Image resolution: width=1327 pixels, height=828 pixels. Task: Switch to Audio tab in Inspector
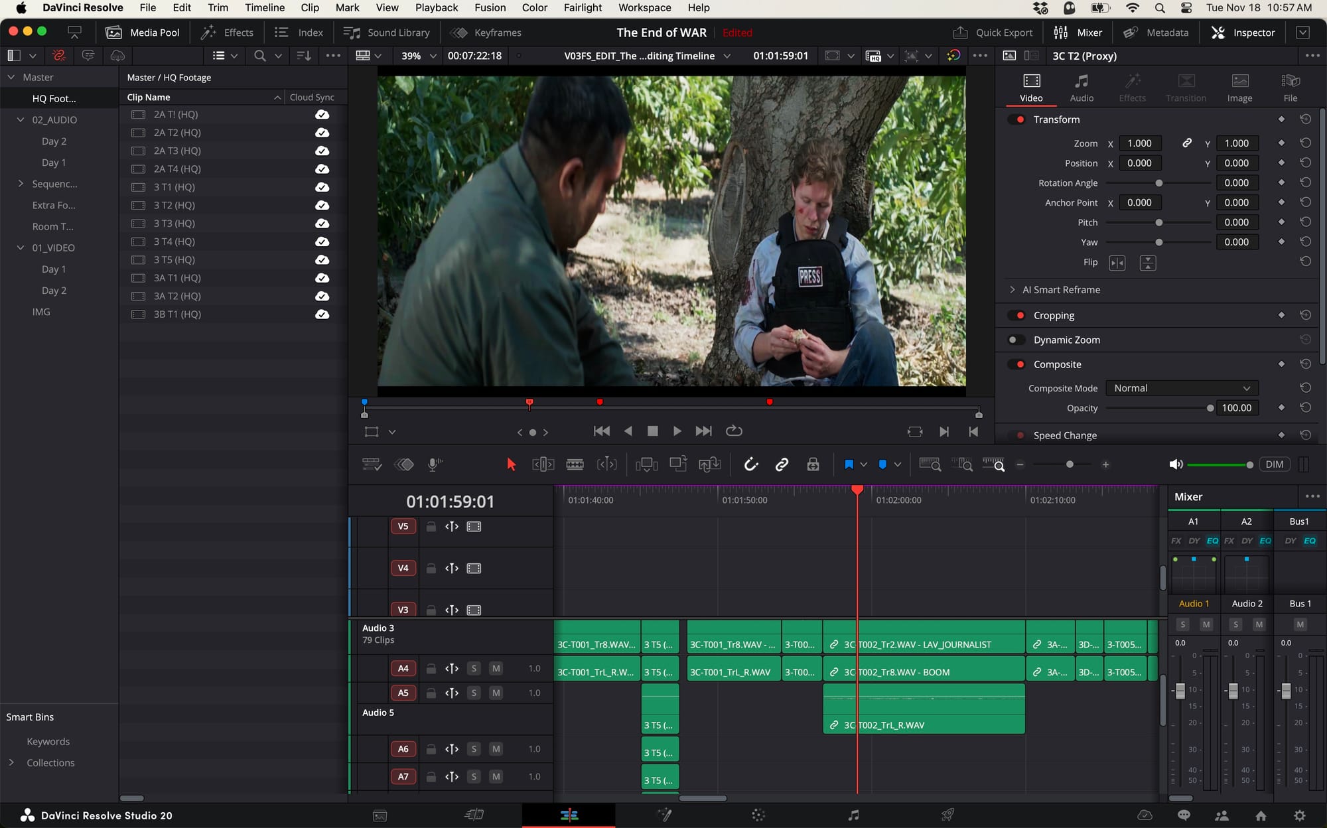[x=1082, y=88]
